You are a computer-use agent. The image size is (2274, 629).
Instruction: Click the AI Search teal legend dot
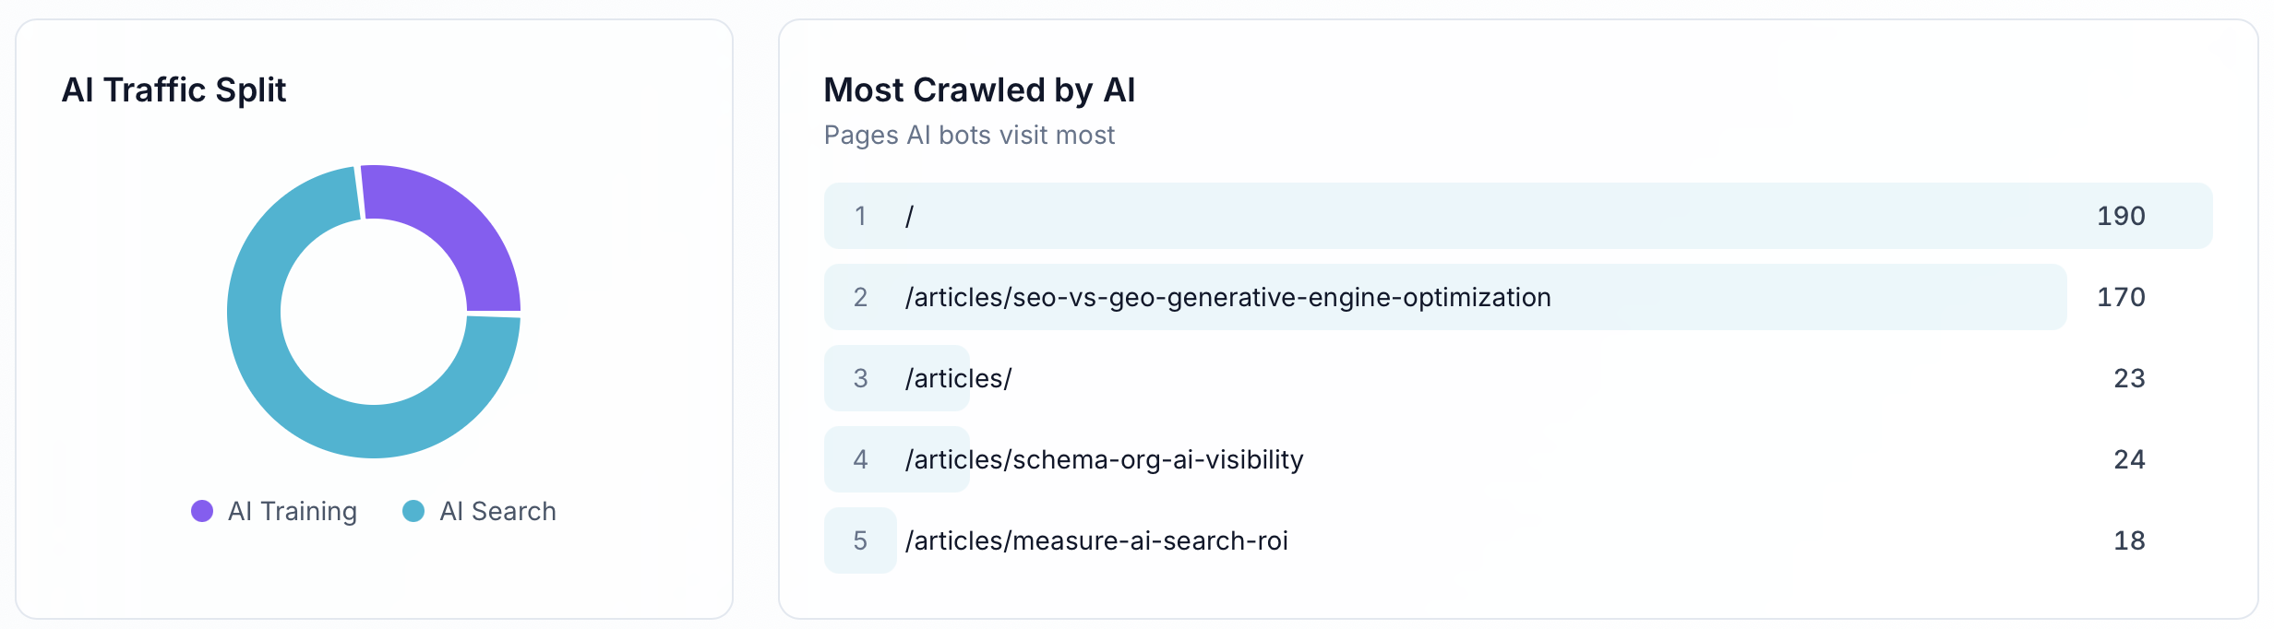tap(414, 510)
